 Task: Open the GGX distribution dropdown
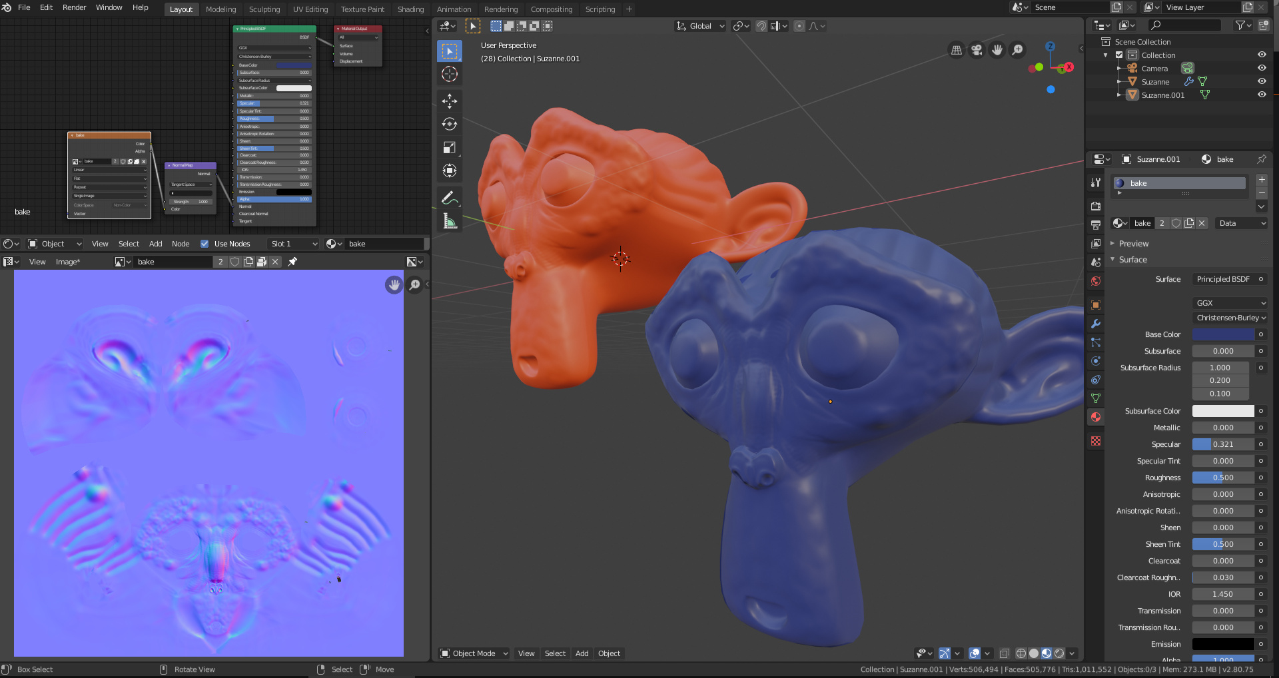[x=1229, y=303]
